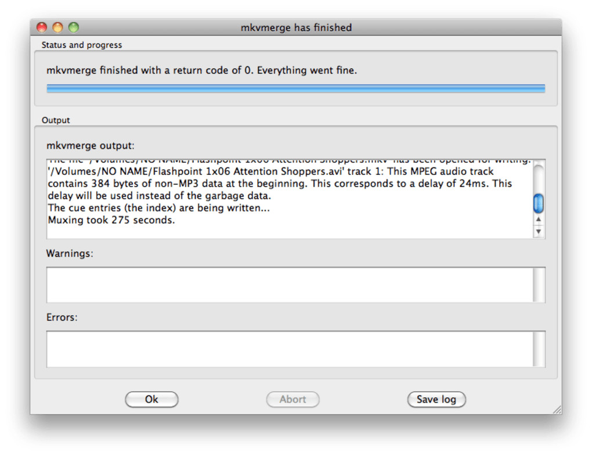The height and width of the screenshot is (456, 592).
Task: Click the completed blue progress bar
Action: pyautogui.click(x=295, y=88)
